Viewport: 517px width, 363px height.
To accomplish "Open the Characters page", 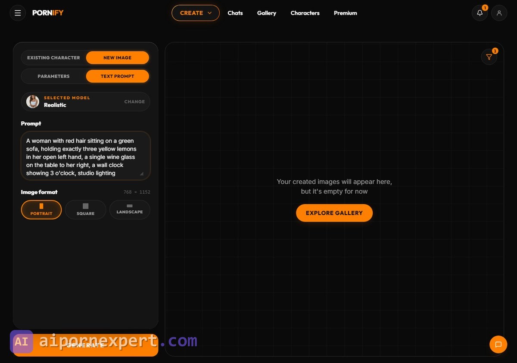I will (x=305, y=13).
